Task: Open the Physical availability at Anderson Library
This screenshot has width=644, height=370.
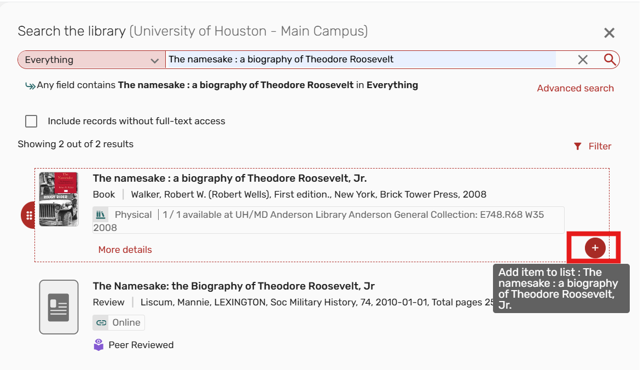Action: click(x=328, y=221)
